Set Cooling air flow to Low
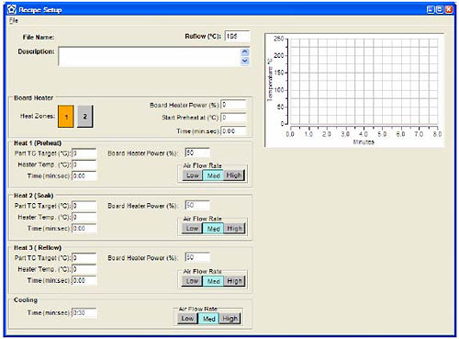This screenshot has height=339, width=459. click(x=187, y=319)
